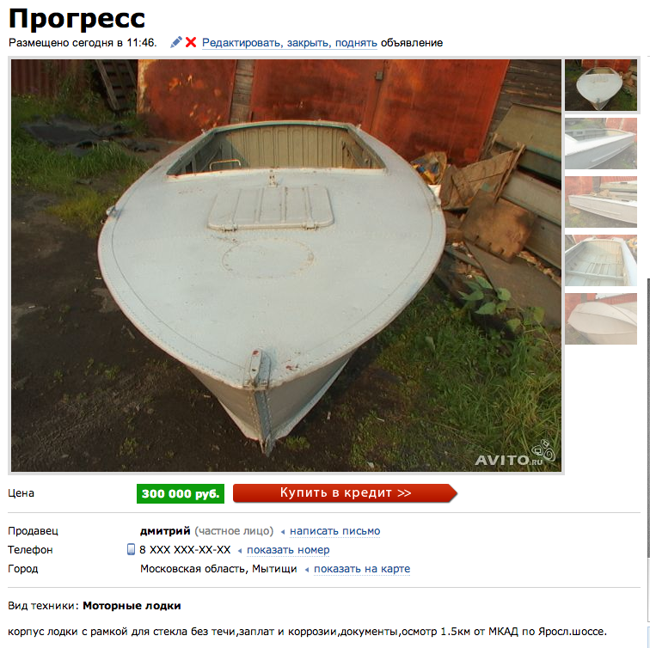
Task: Select the second boat side thumbnail
Action: click(x=601, y=144)
